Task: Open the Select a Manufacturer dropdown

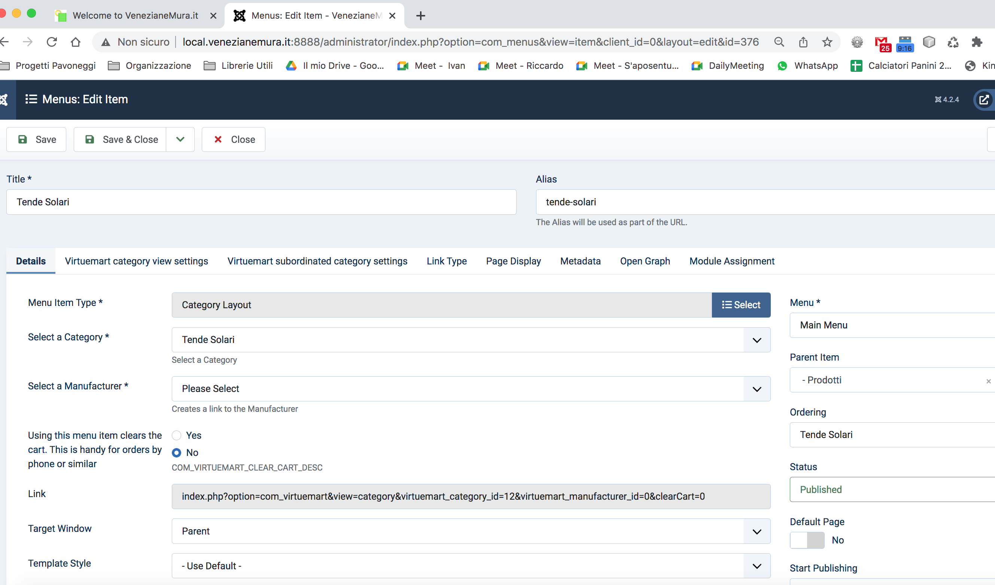Action: [x=471, y=389]
